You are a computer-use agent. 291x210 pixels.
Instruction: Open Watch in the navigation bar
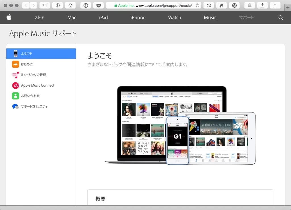click(175, 17)
